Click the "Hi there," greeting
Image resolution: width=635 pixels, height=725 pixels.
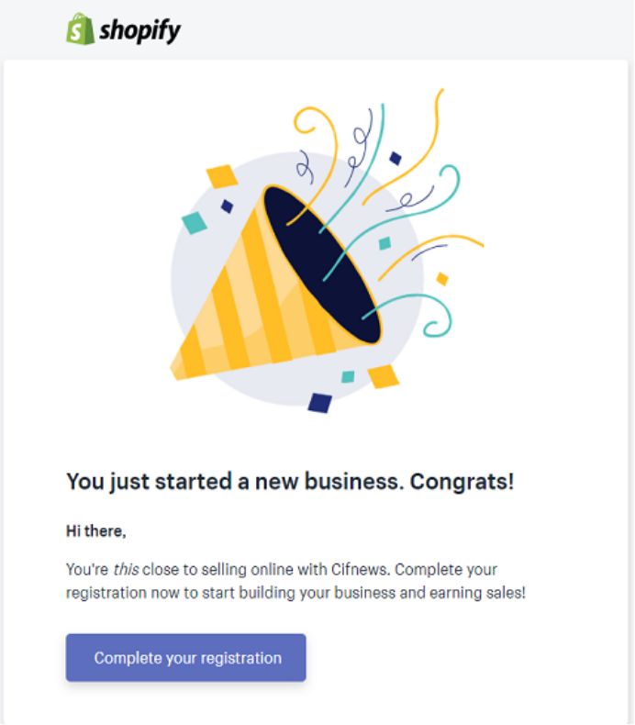[x=95, y=530]
